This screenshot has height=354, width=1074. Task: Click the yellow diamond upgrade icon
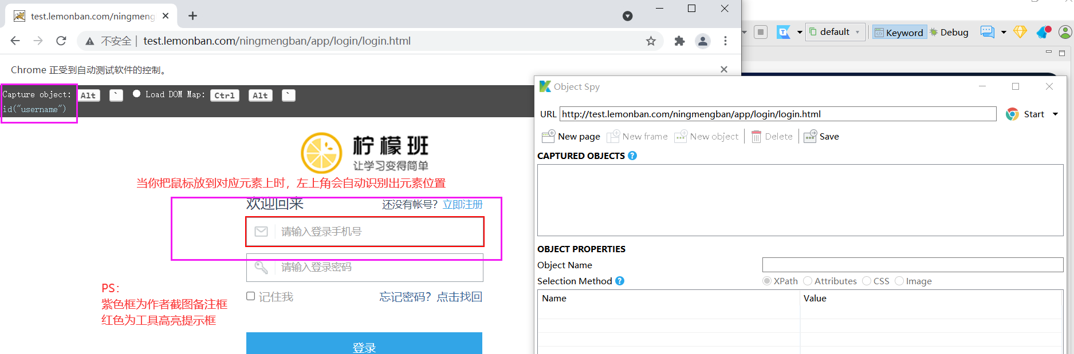click(1020, 32)
